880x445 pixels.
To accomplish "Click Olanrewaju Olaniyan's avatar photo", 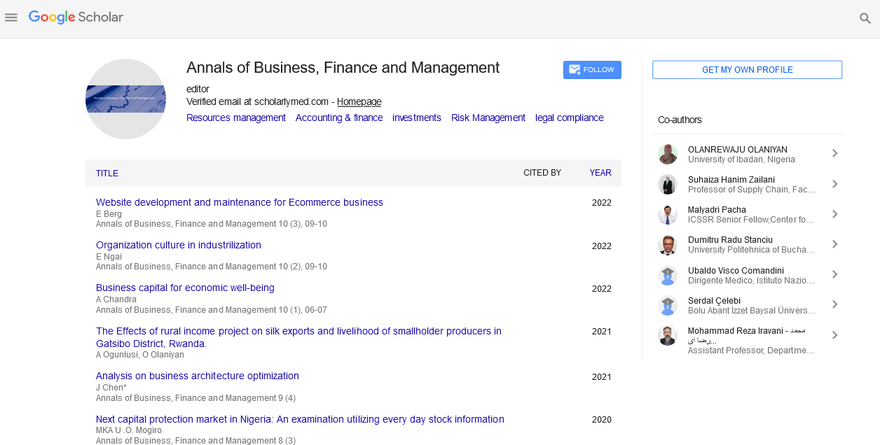I will click(x=668, y=154).
